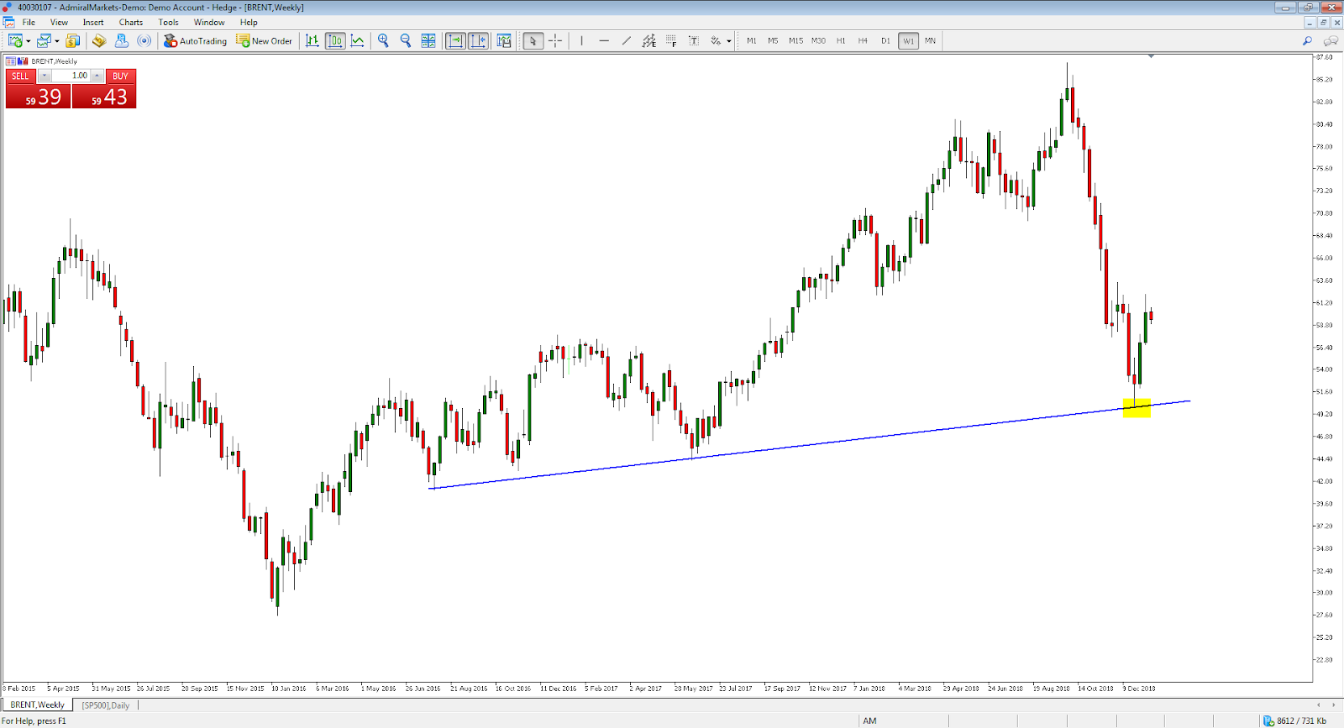Click the 1.00 volume input field

click(x=71, y=76)
